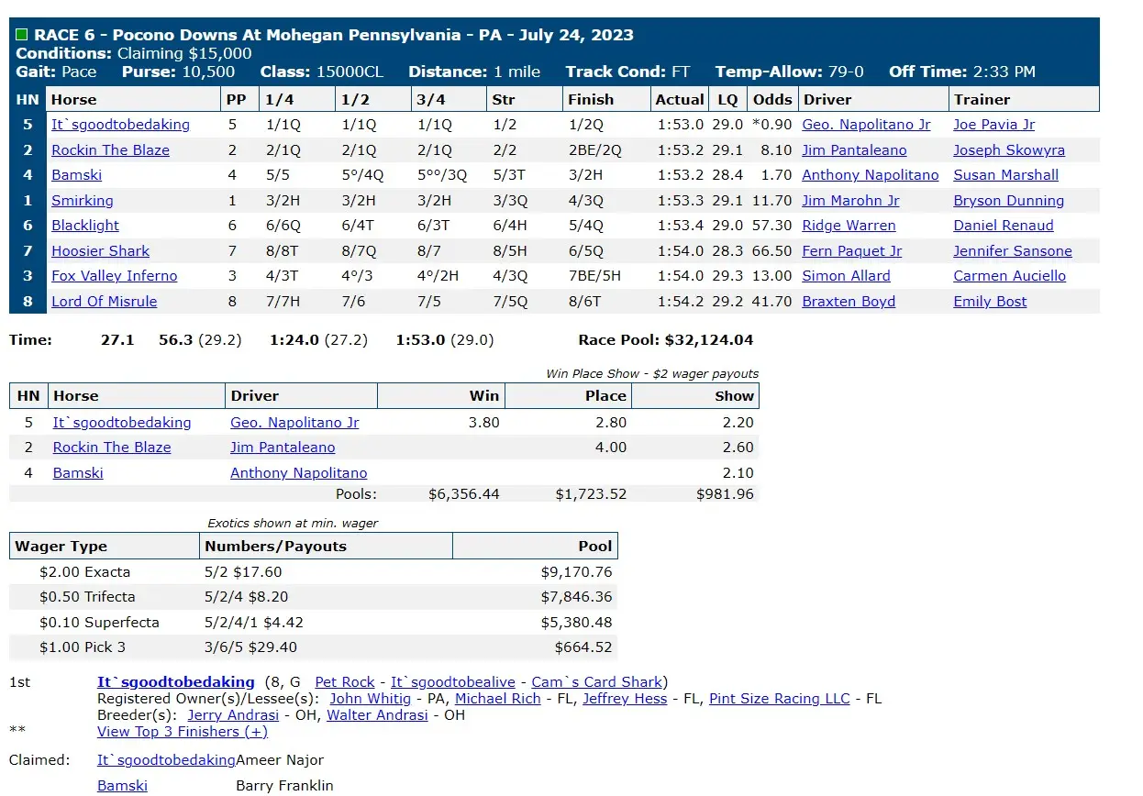Image resolution: width=1143 pixels, height=796 pixels.
Task: Open breeder Walter Andrasi link
Action: coord(377,715)
